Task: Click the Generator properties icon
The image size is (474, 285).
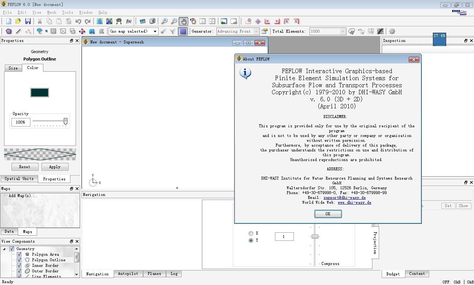Action: point(265,32)
